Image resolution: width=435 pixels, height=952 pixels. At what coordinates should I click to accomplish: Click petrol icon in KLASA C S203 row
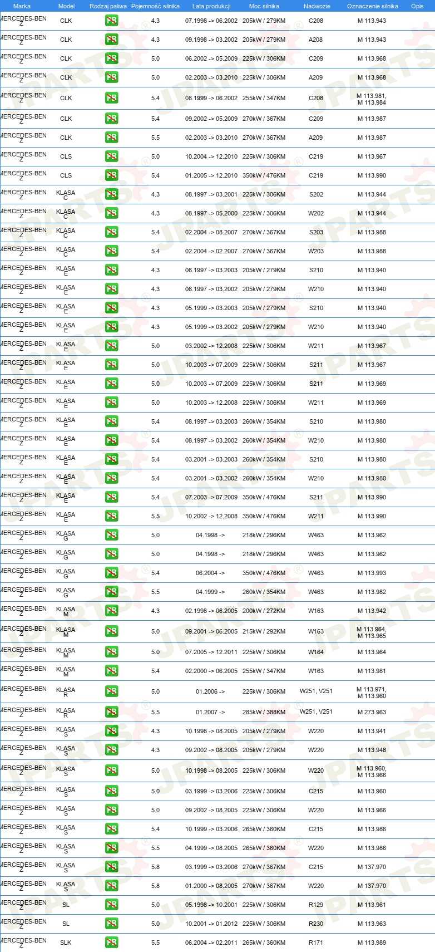click(111, 232)
